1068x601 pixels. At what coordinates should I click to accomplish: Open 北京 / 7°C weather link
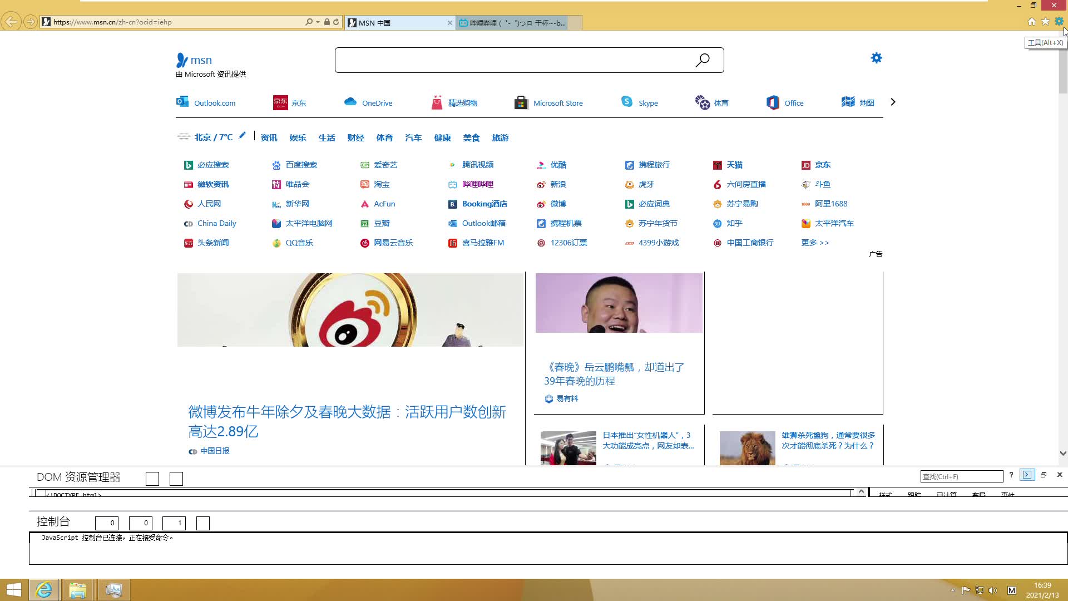point(214,137)
